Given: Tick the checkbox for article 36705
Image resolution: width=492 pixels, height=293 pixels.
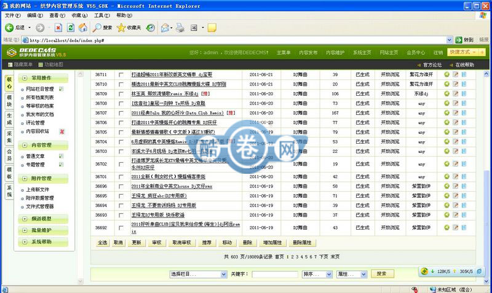Looking at the screenshot, I should pos(121,132).
